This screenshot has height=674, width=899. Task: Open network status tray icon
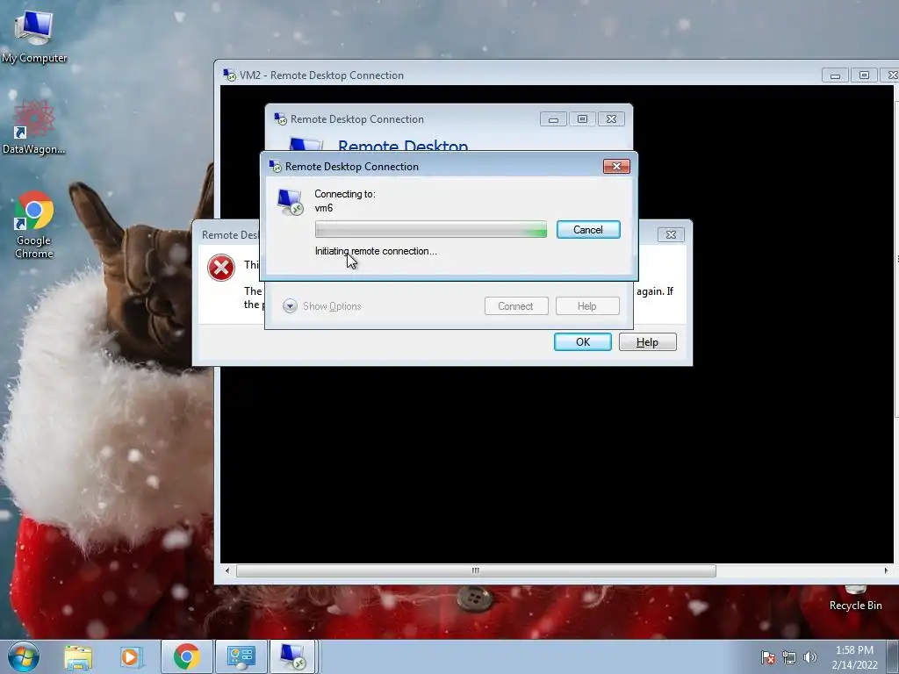[789, 657]
